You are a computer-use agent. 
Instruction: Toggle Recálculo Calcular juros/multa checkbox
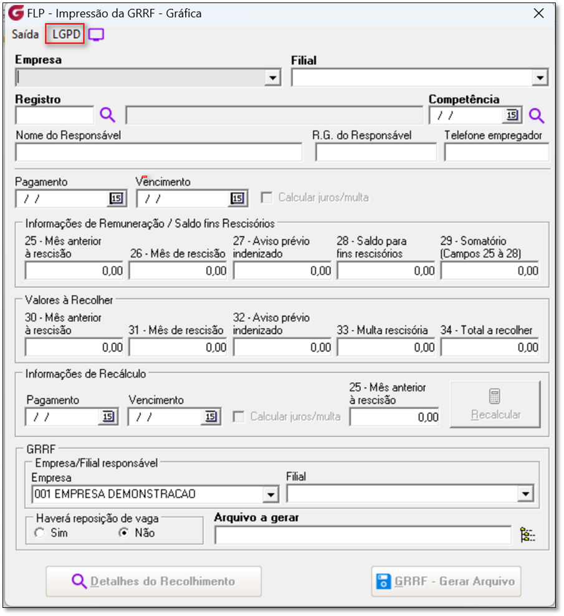point(239,416)
